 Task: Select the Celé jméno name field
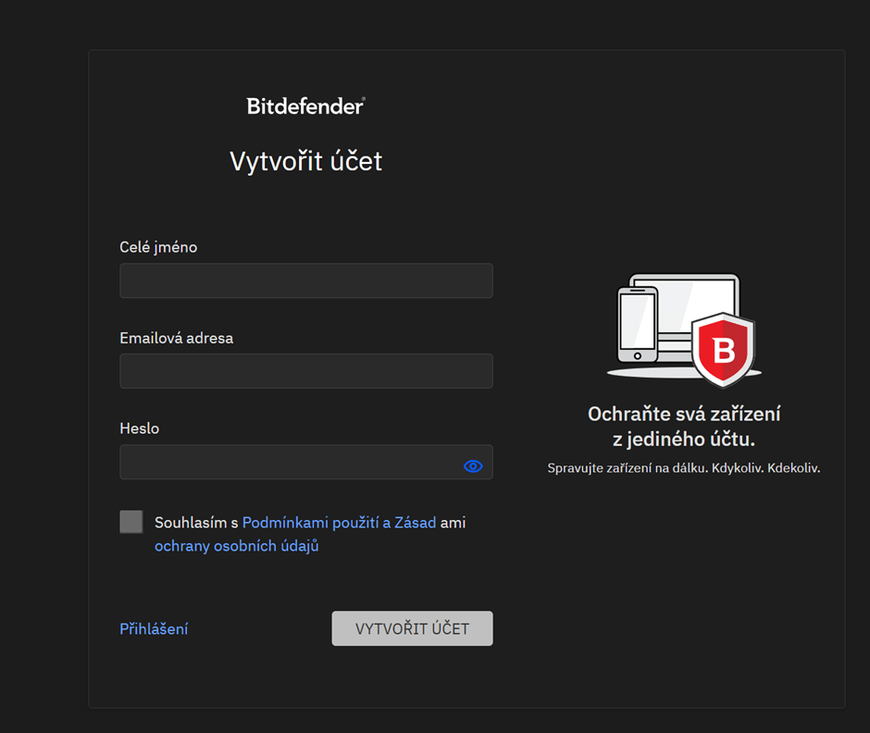click(x=305, y=280)
